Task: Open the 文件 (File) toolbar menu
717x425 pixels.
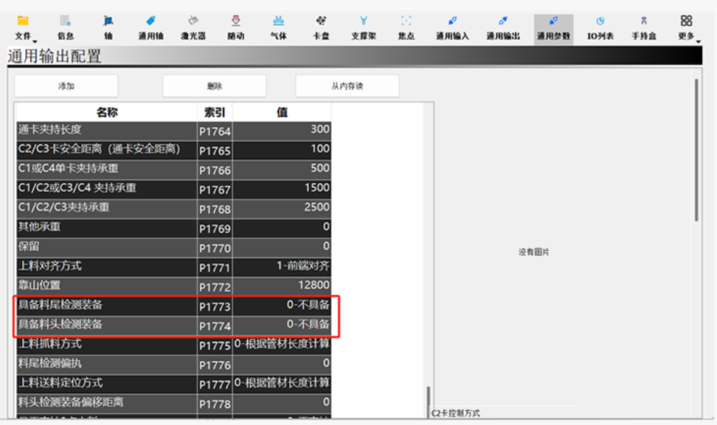Action: 23,27
